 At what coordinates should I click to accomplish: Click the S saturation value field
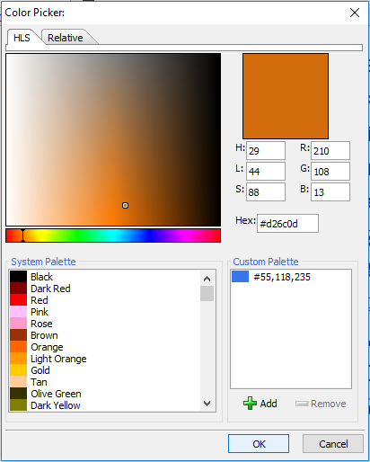point(266,191)
